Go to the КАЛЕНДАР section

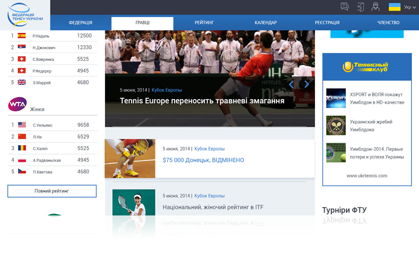266,23
